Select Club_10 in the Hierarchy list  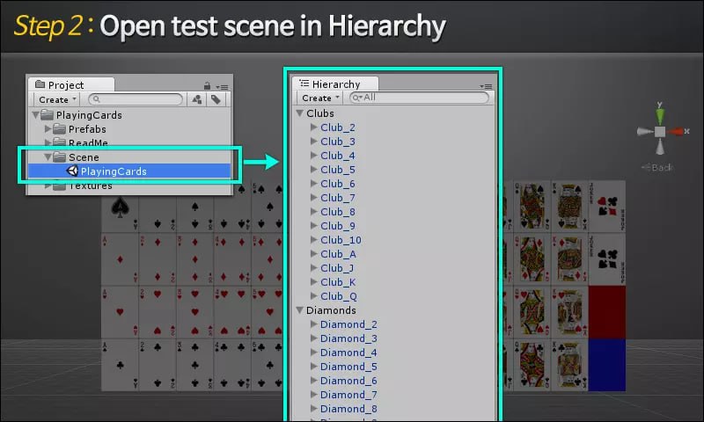[341, 240]
